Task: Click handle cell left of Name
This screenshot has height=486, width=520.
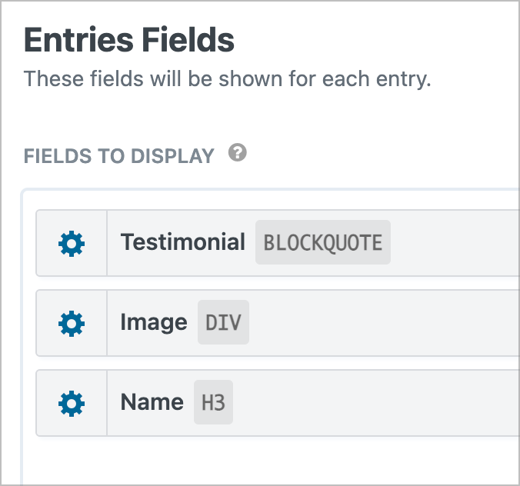Action: pos(72,403)
